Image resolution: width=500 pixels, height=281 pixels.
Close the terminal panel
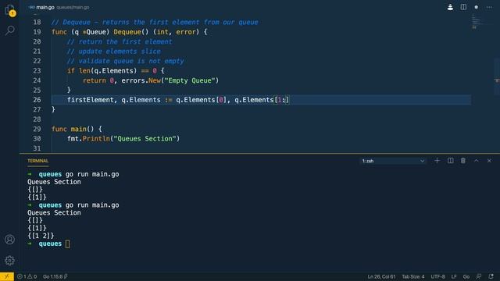click(489, 161)
